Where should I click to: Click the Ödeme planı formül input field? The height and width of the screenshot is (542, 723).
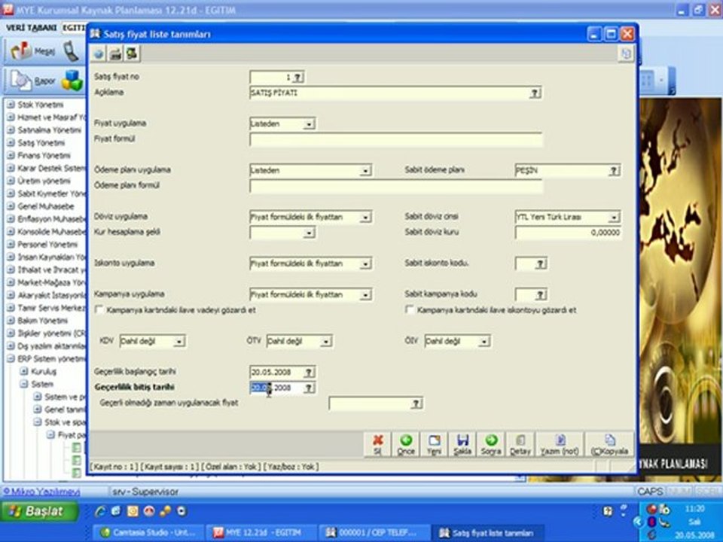point(395,186)
